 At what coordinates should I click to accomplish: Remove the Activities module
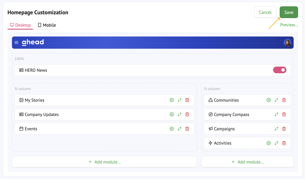(x=284, y=143)
